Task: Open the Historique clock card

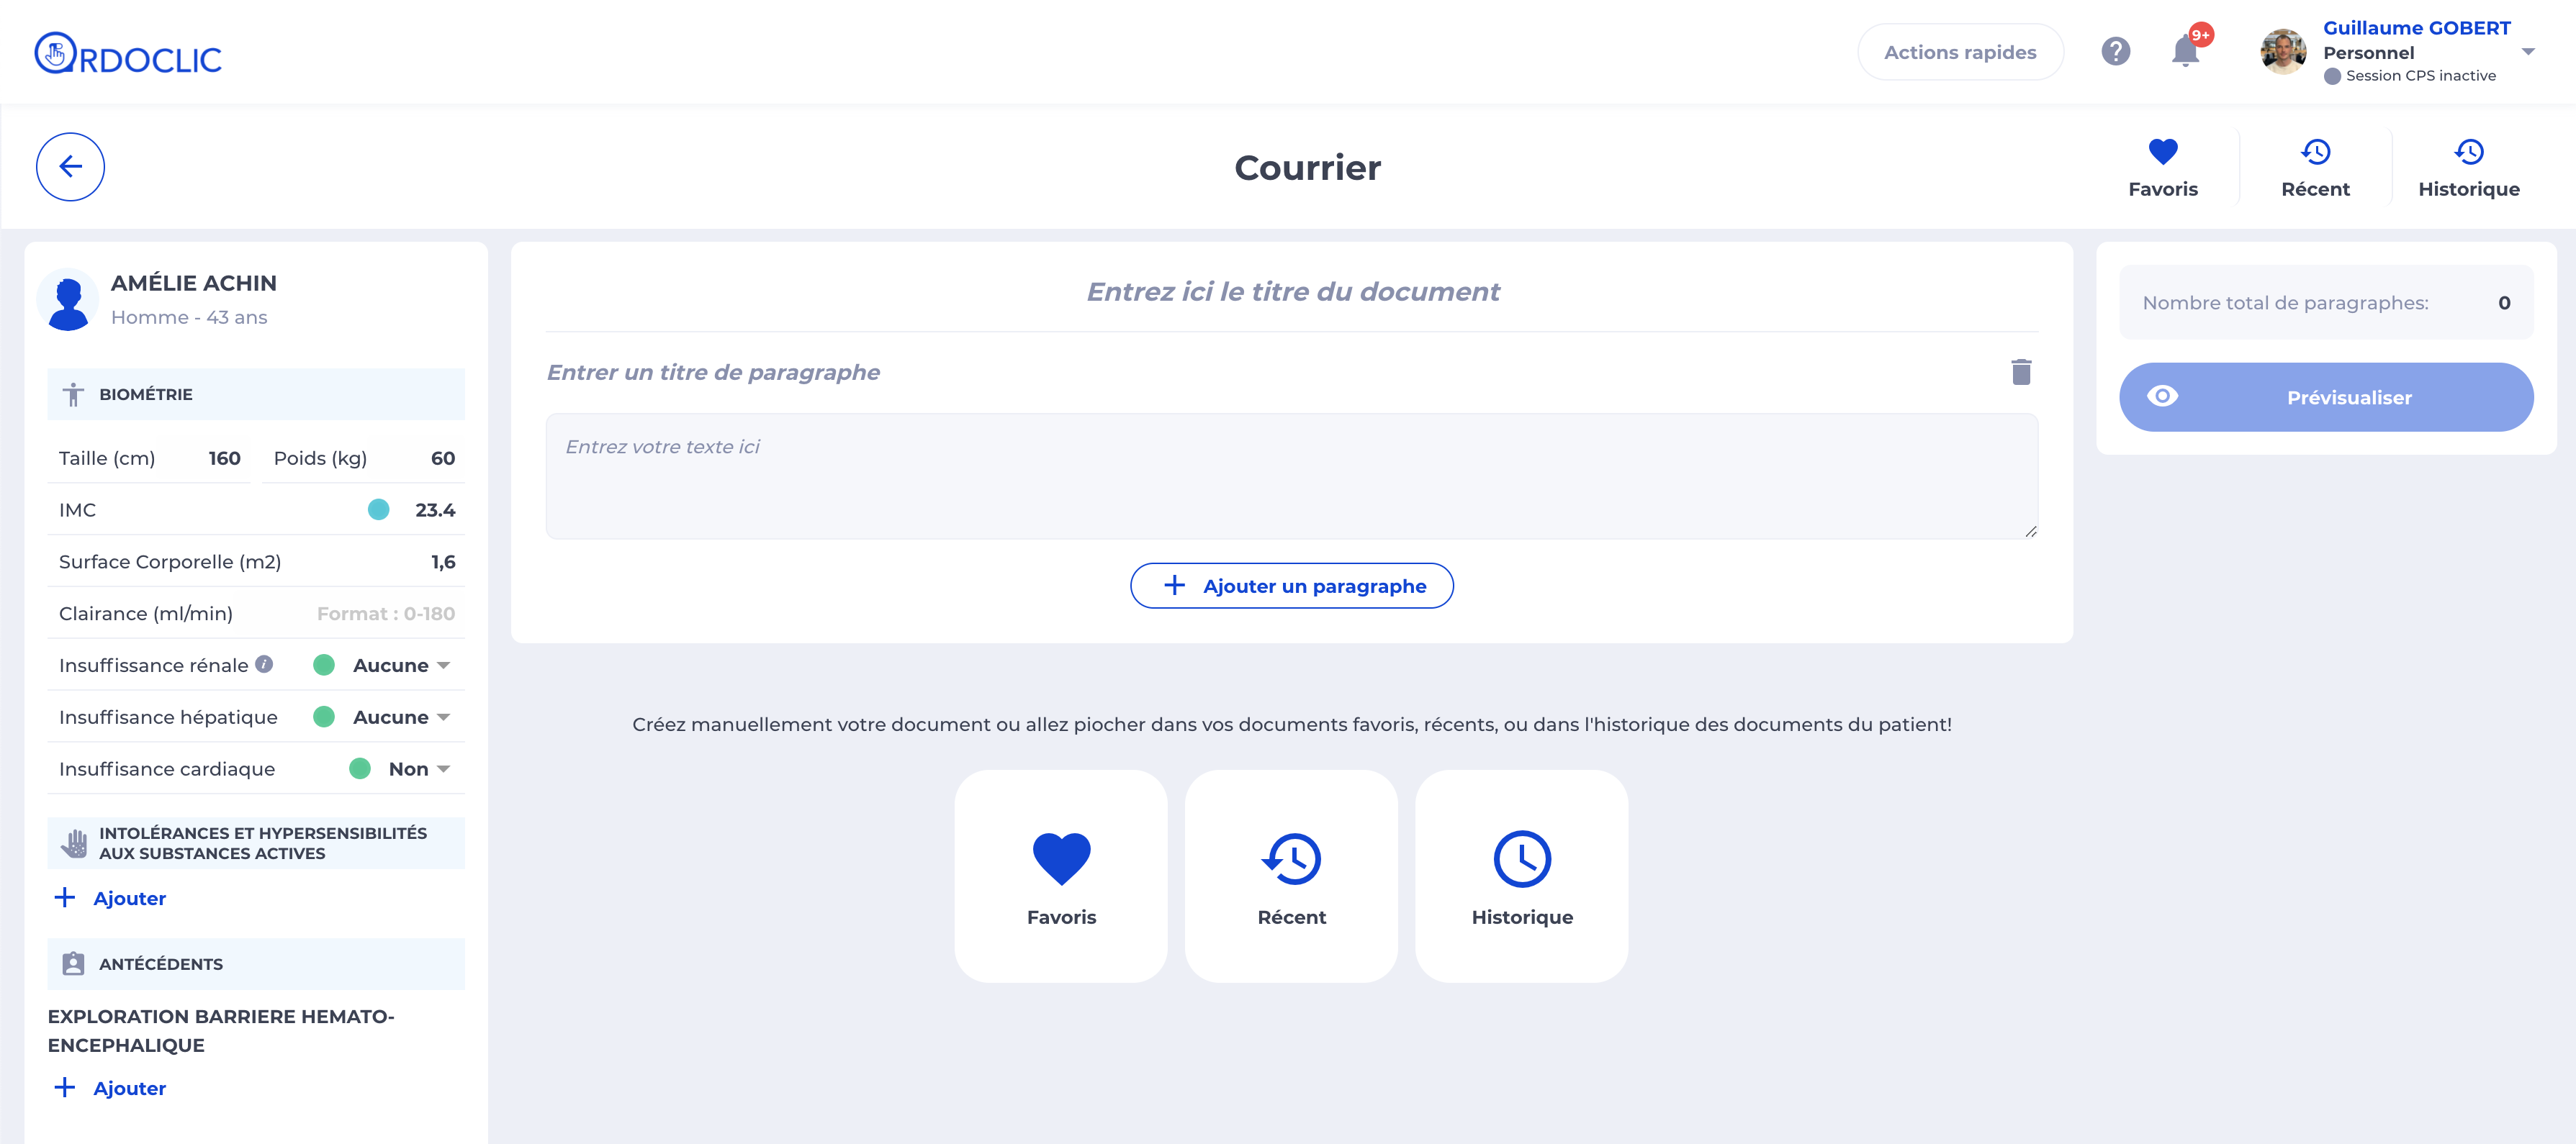Action: [1522, 876]
